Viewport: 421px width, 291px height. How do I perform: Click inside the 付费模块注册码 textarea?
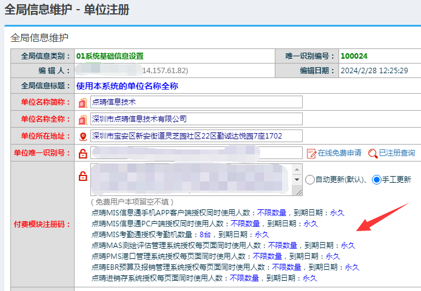tap(191, 179)
